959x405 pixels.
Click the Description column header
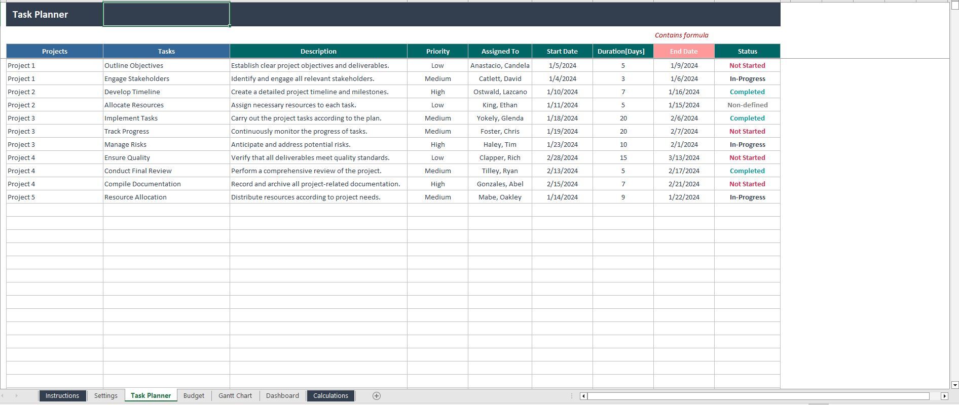pyautogui.click(x=318, y=51)
